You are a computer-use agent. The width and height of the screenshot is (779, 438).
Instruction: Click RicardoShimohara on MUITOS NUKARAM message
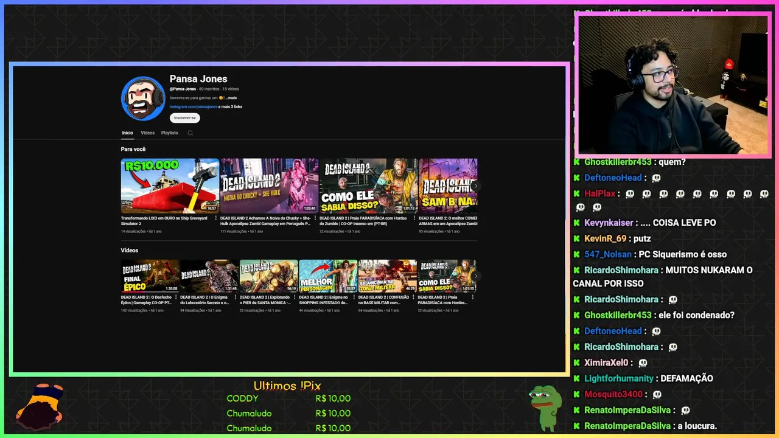(x=621, y=270)
